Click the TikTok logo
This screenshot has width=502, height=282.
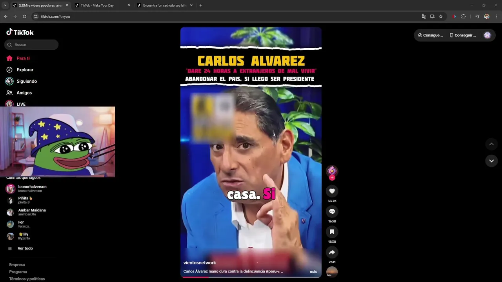point(20,32)
